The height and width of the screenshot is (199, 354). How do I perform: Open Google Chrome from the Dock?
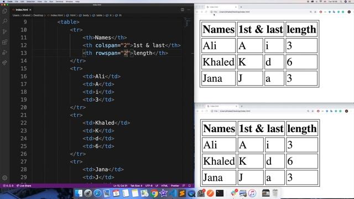pos(154,193)
